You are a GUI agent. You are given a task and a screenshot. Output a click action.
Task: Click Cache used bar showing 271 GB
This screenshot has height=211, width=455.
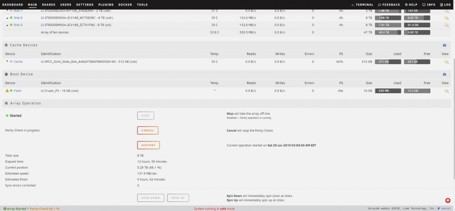point(388,62)
